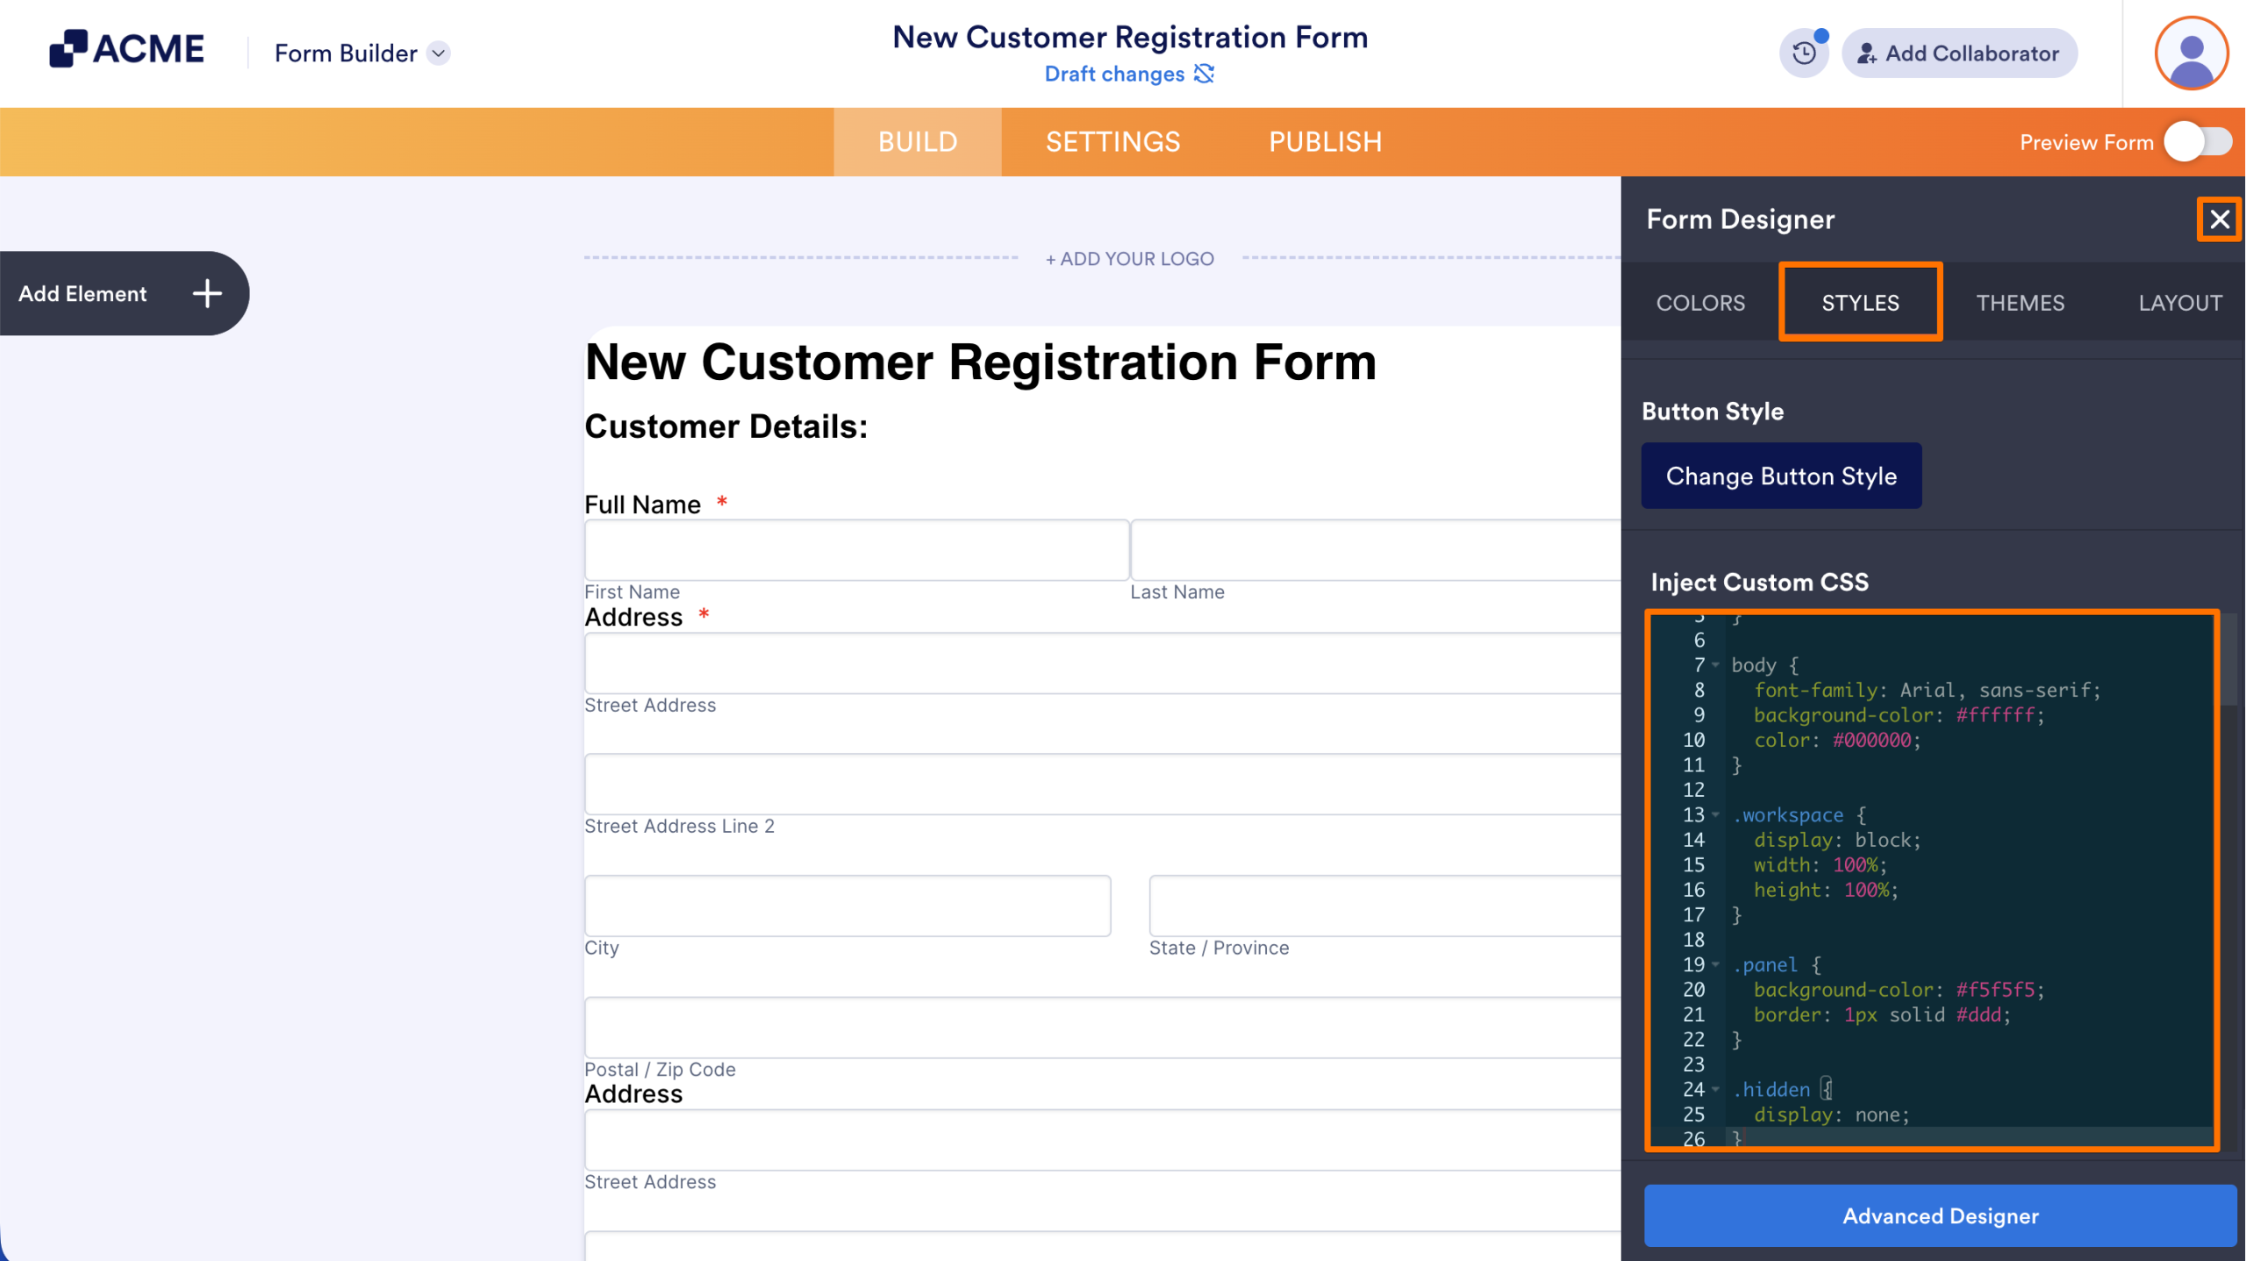Click the plus icon on Add Element
Image resolution: width=2246 pixels, height=1261 pixels.
pyautogui.click(x=207, y=294)
